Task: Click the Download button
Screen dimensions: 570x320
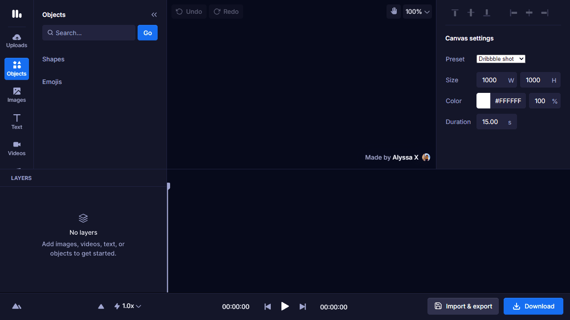Action: 533,306
